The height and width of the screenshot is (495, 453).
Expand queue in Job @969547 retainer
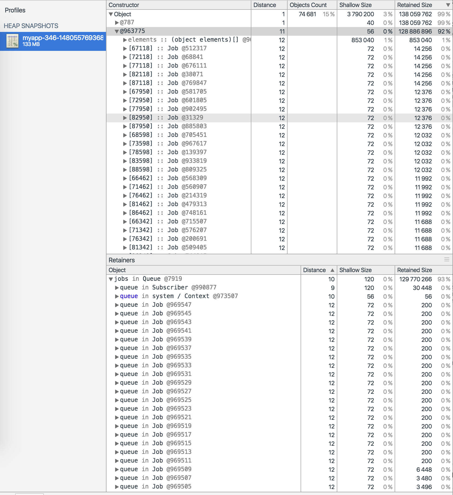point(117,305)
